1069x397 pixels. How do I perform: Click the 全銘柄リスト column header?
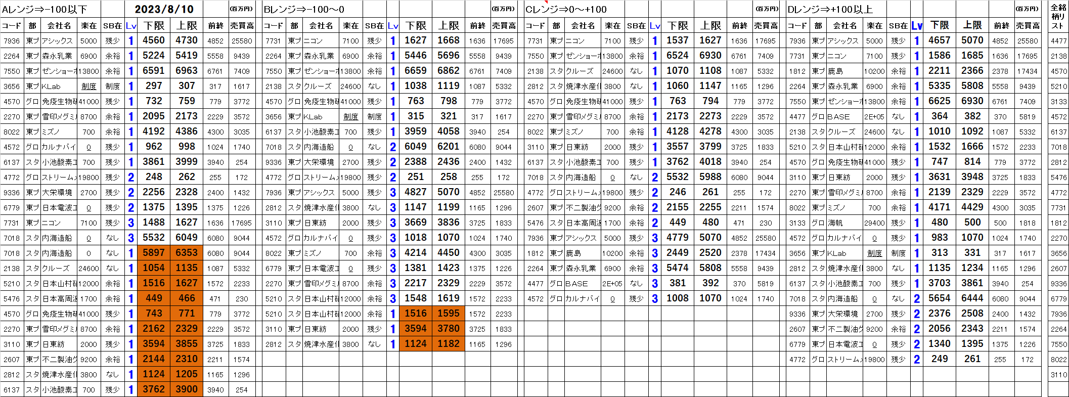pos(1058,17)
